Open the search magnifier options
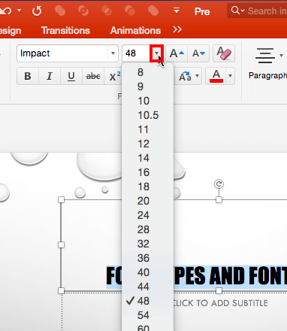Screen dimensions: 287x331 (237, 11)
